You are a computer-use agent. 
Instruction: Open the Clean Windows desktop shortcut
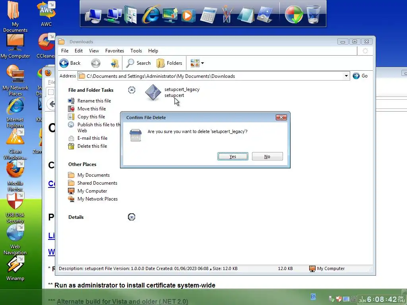click(15, 144)
